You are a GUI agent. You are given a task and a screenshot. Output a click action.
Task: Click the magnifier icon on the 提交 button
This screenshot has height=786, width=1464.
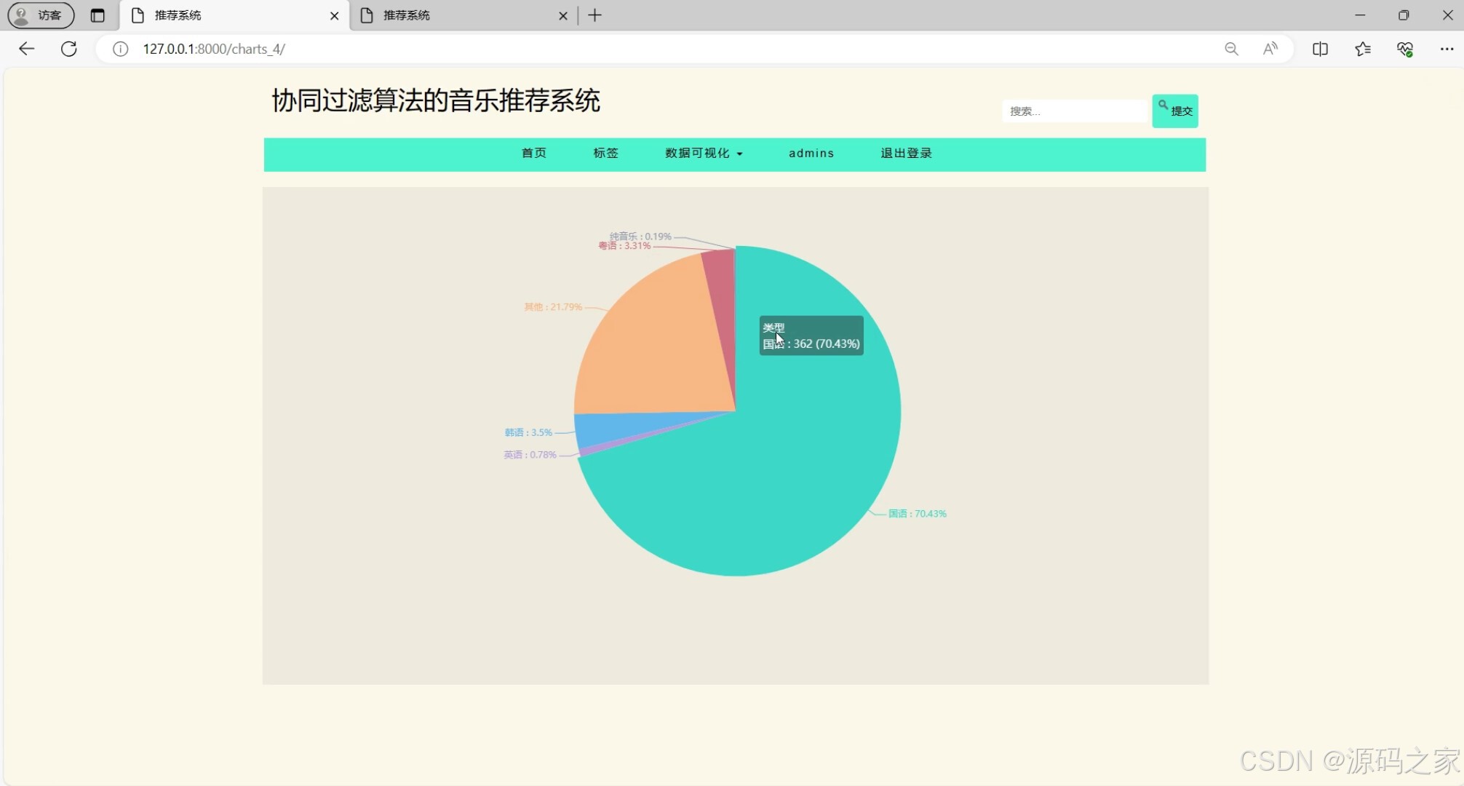[1162, 105]
